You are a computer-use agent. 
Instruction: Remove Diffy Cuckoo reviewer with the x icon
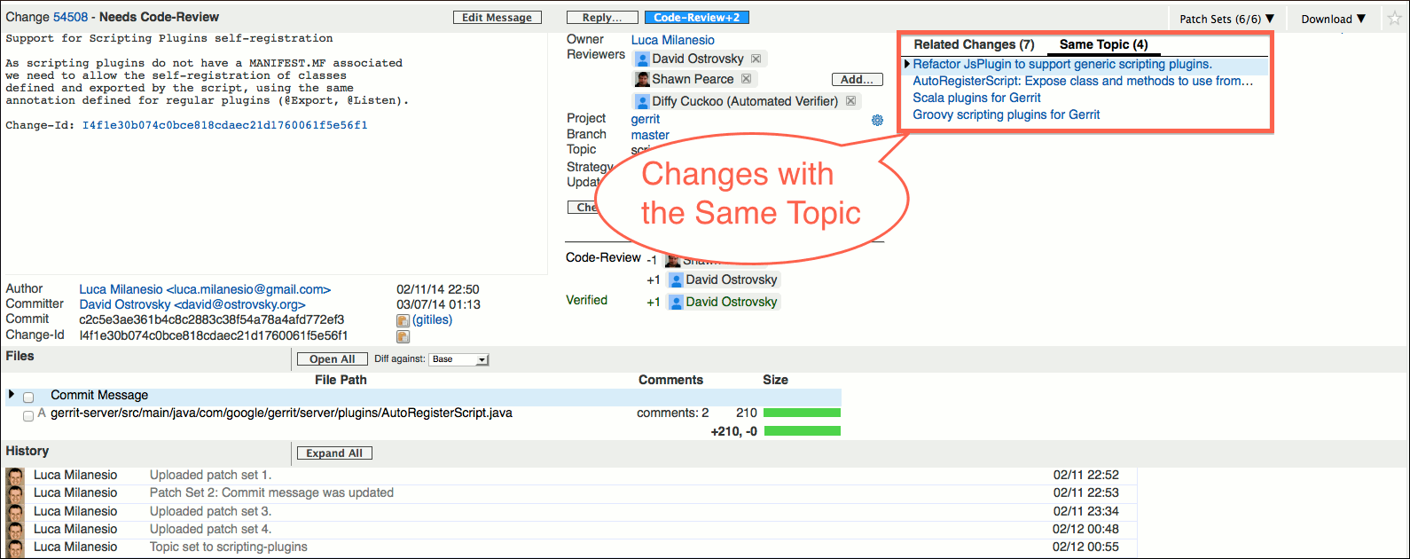coord(850,101)
